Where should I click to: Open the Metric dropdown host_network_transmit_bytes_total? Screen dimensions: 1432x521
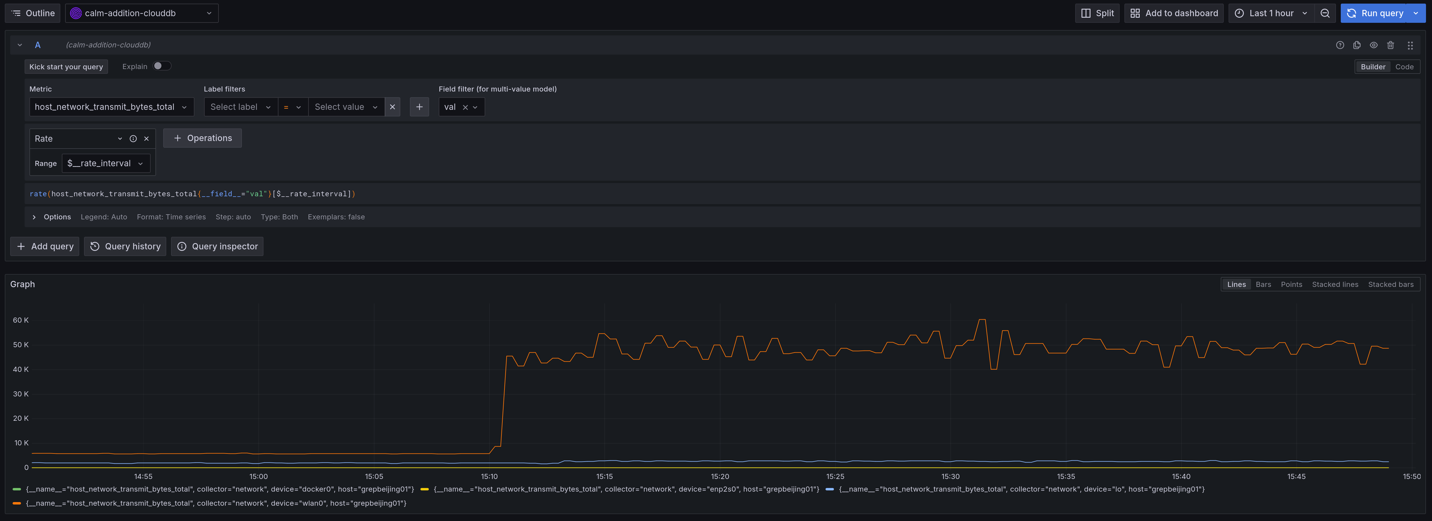point(111,107)
